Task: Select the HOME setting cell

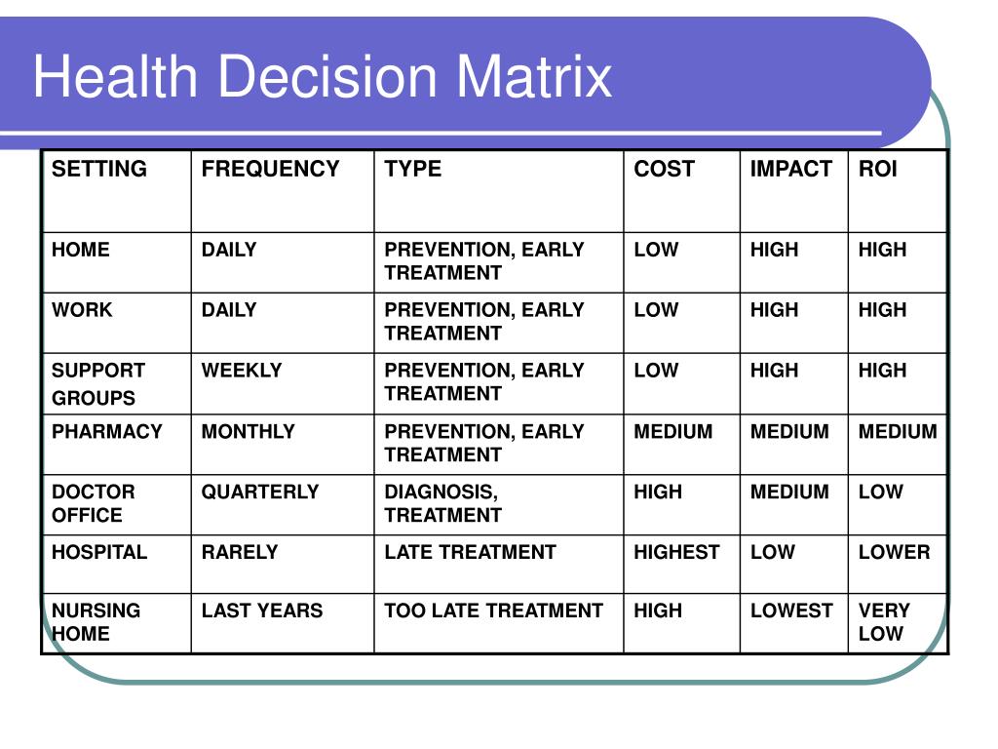Action: pos(117,263)
